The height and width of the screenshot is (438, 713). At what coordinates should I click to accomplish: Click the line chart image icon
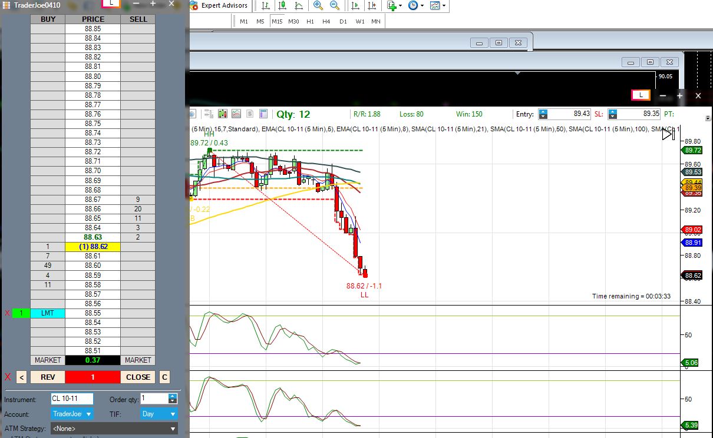(236, 114)
